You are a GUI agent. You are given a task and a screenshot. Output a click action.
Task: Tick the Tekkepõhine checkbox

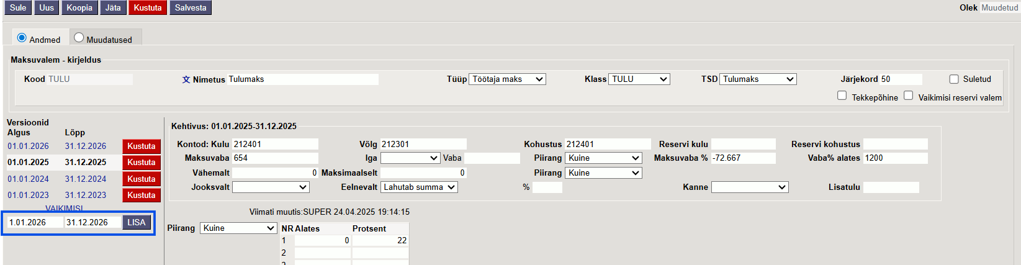point(842,96)
